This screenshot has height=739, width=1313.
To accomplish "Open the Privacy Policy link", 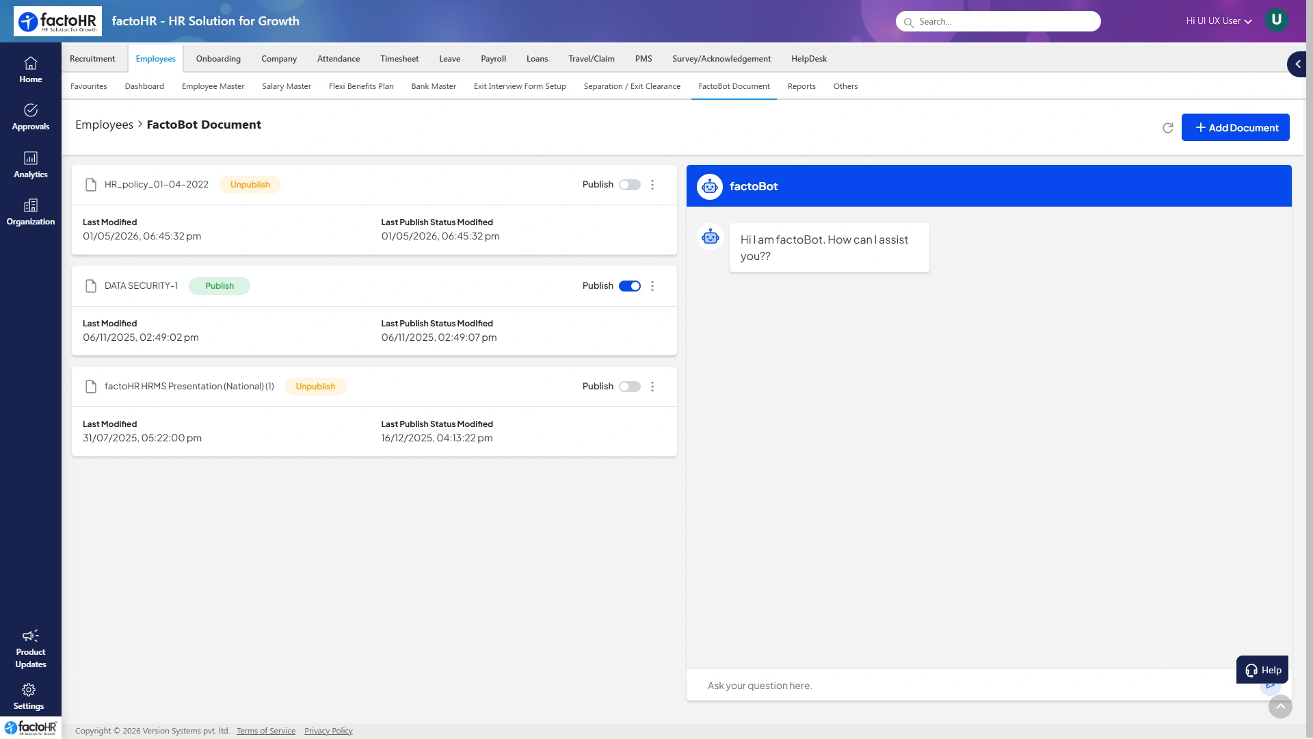I will (328, 731).
